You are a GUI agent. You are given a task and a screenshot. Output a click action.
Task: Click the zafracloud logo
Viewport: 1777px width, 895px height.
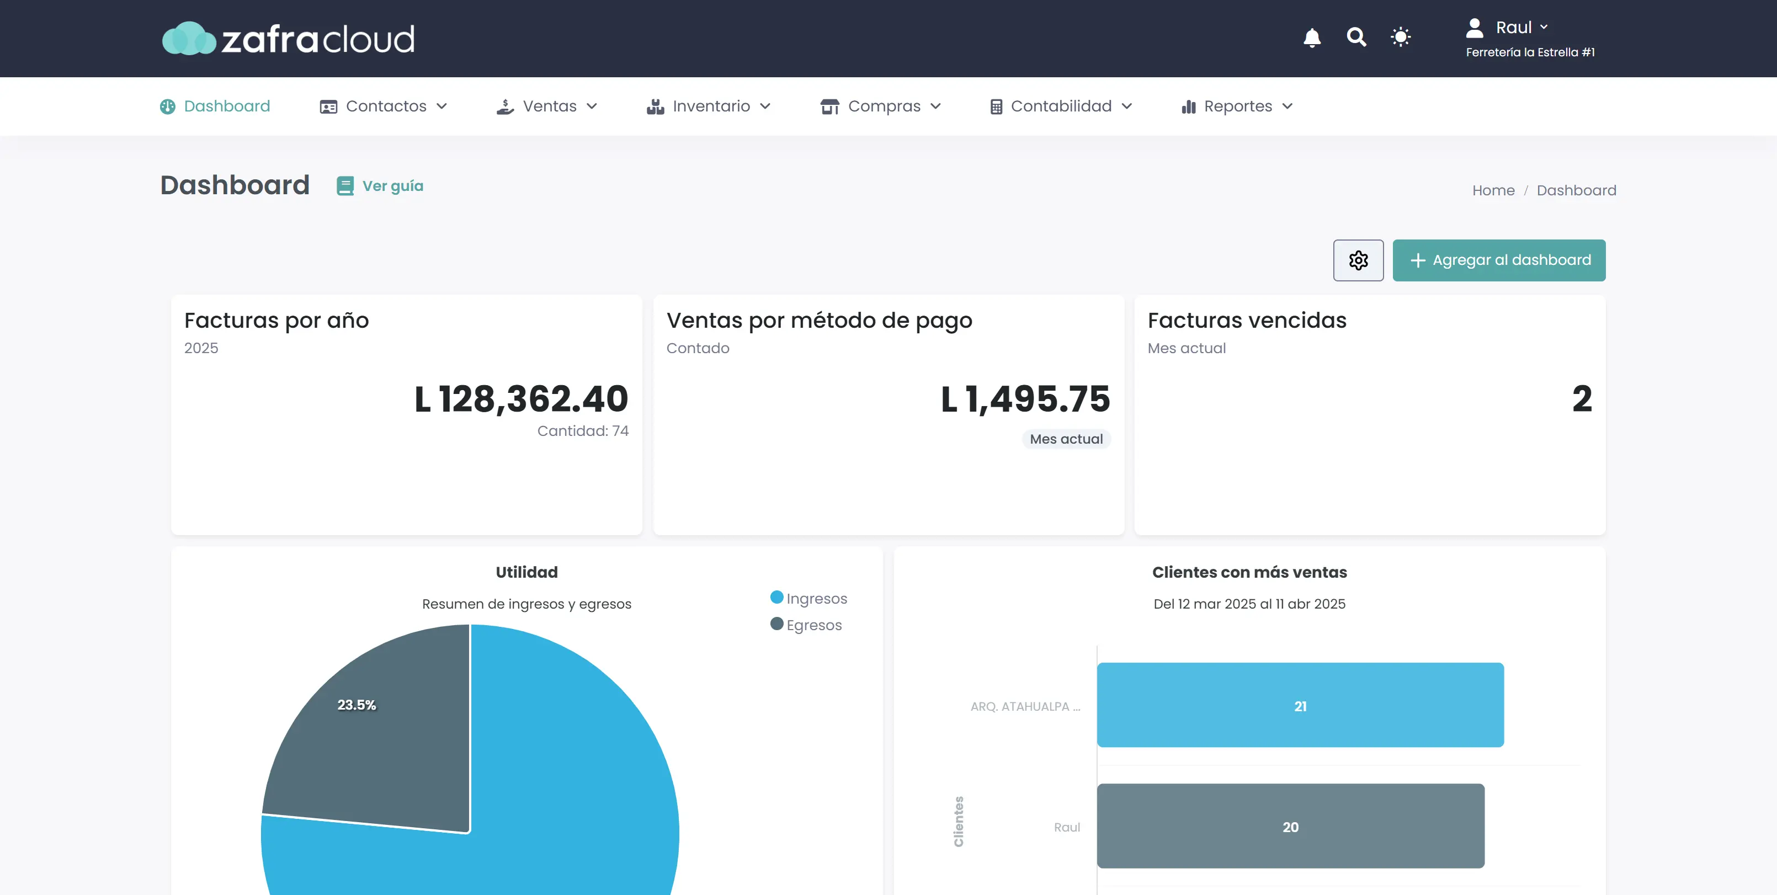288,39
